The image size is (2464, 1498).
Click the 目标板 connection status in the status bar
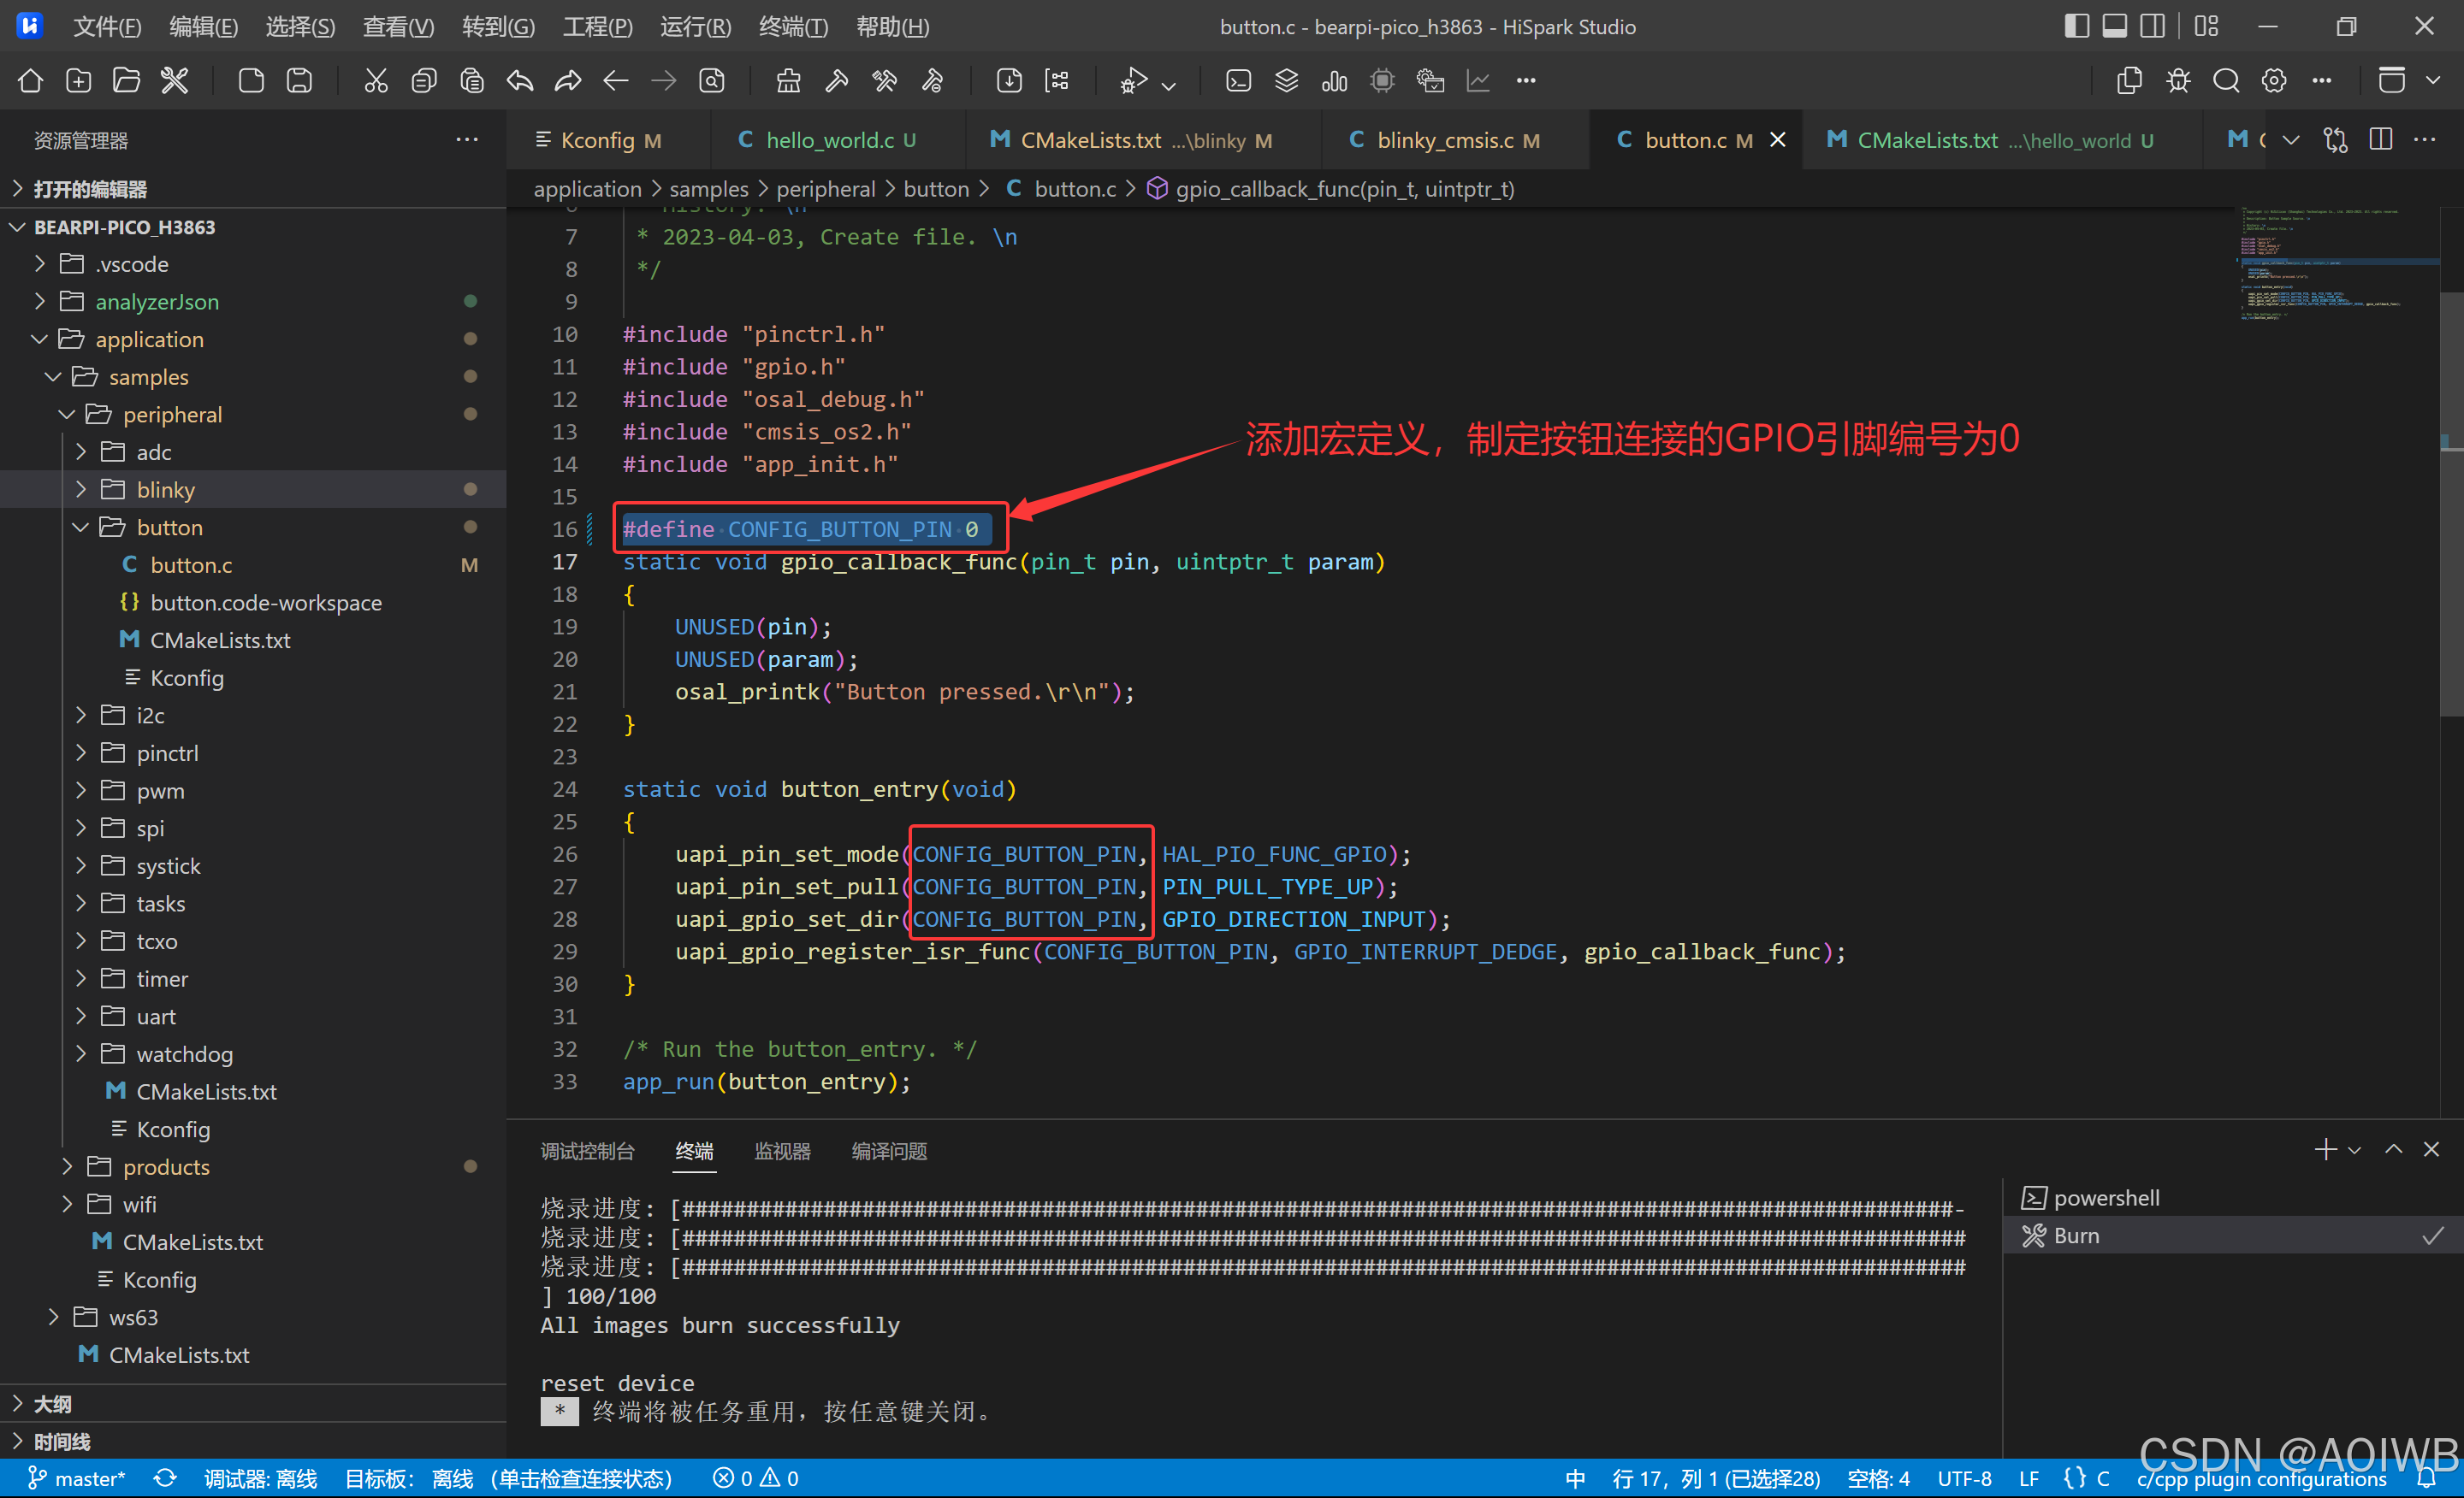[x=507, y=1478]
